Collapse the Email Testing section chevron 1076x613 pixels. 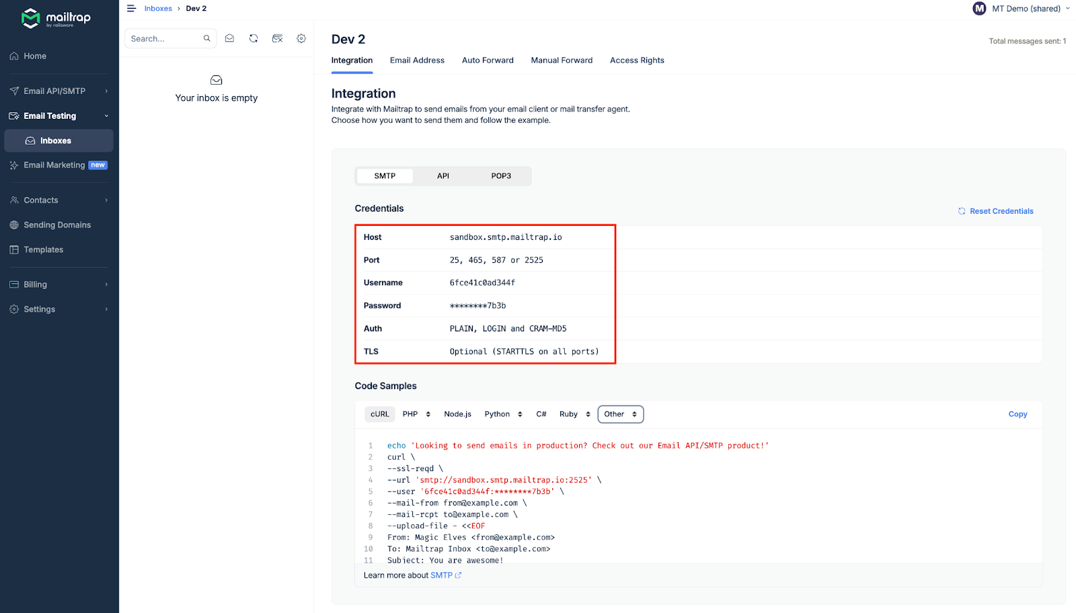(106, 116)
